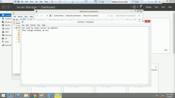Open the NAP role page
175x98 pixels.
tap(6, 42)
